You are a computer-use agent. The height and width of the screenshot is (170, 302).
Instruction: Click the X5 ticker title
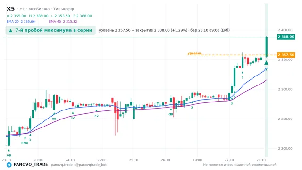(x=10, y=9)
